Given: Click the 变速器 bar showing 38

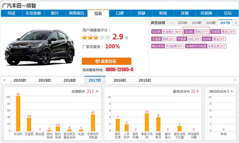Looking at the screenshot, I should [29, 125].
